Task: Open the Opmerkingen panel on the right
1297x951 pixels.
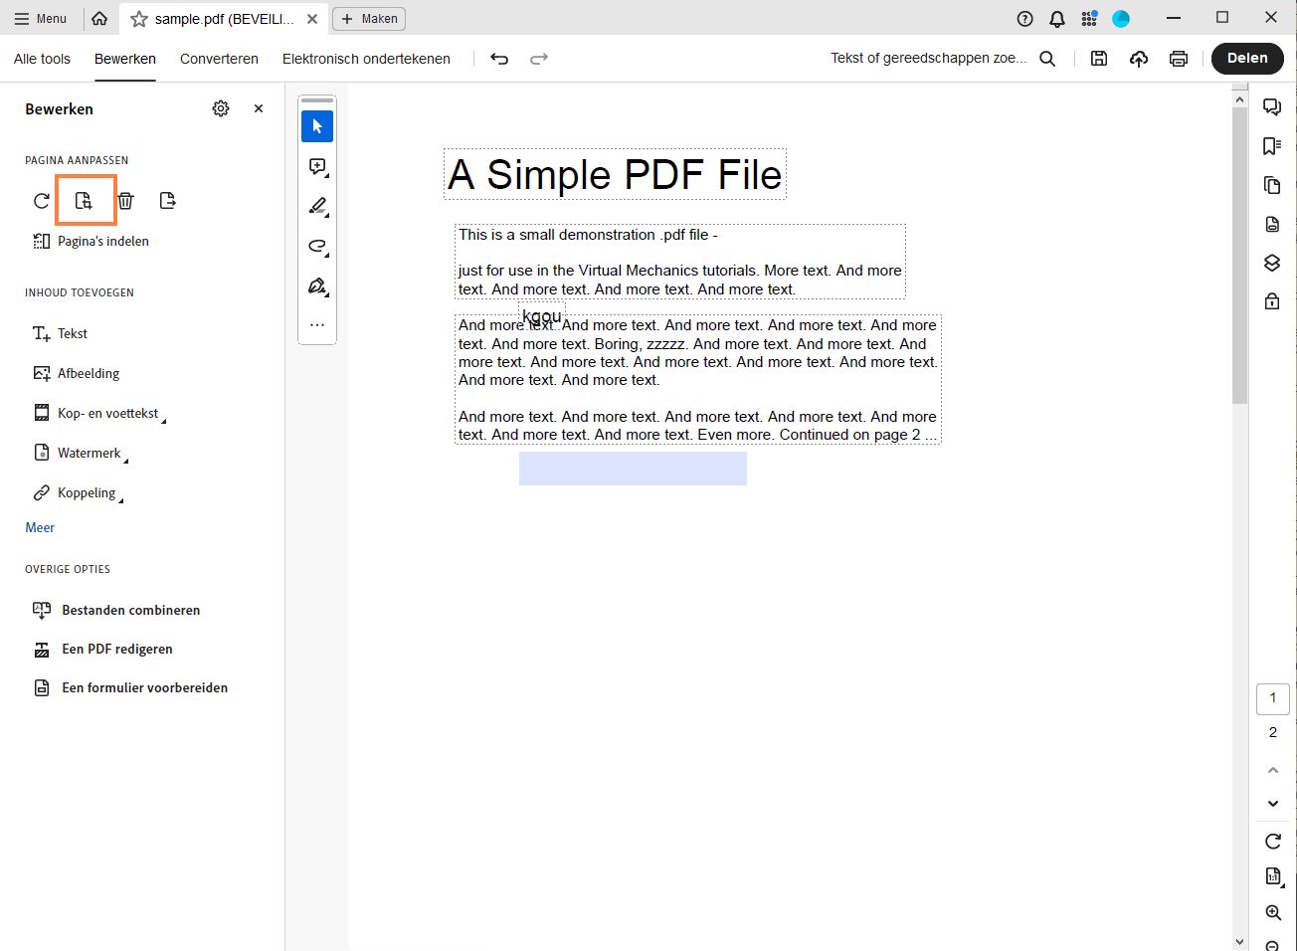Action: click(x=1272, y=106)
